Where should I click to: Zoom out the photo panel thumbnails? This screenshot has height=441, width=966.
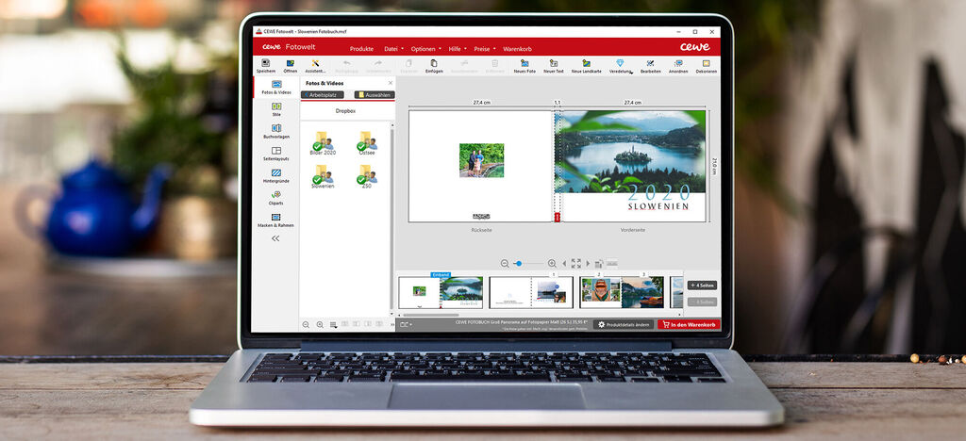pyautogui.click(x=306, y=324)
